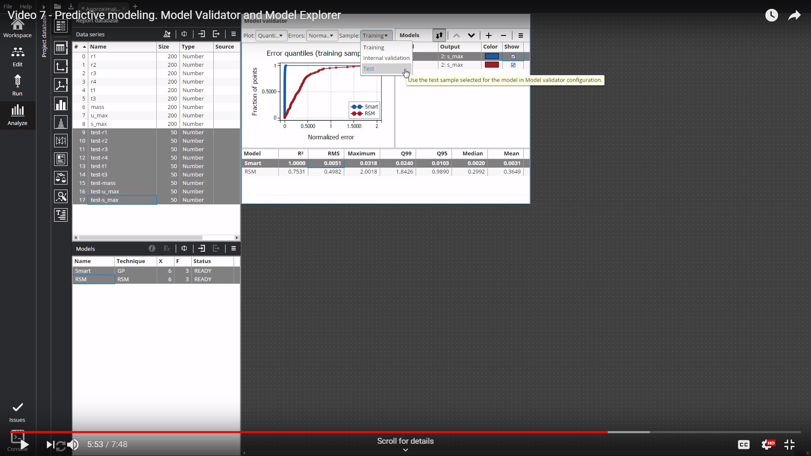This screenshot has height=456, width=811.
Task: Select Training in the sample list
Action: tap(374, 47)
